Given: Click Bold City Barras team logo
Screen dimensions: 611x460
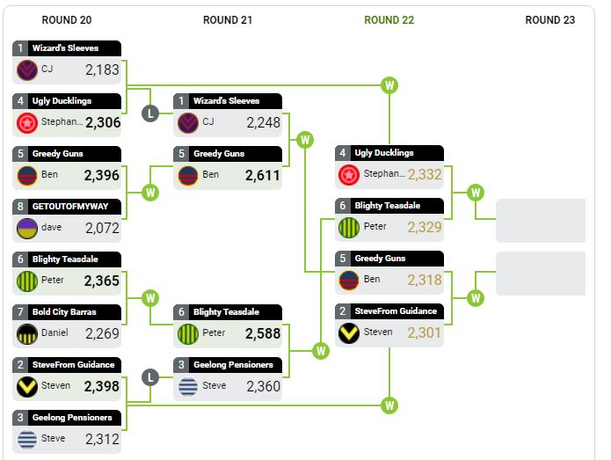Looking at the screenshot, I should tap(27, 334).
